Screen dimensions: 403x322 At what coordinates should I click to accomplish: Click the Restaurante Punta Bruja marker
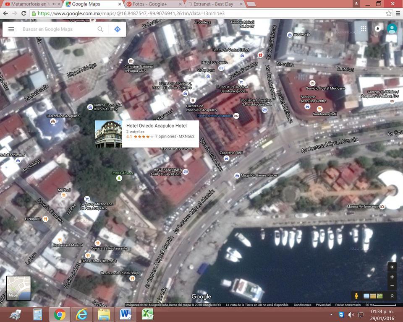coord(132,278)
